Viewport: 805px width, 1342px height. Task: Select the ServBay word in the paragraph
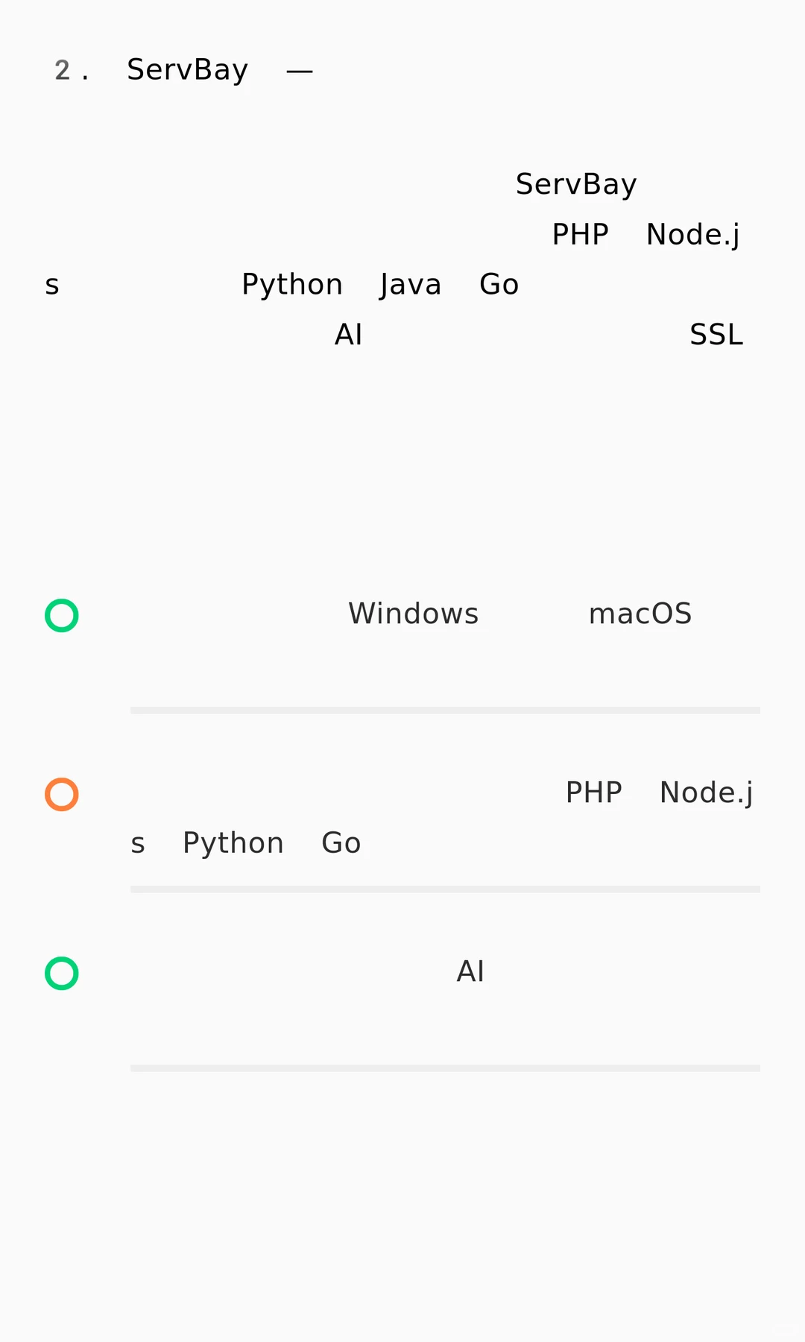[x=576, y=185]
